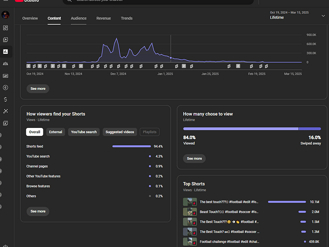
Task: Click '2' marker between Jan 25 and Feb 19
Action: (x=238, y=66)
